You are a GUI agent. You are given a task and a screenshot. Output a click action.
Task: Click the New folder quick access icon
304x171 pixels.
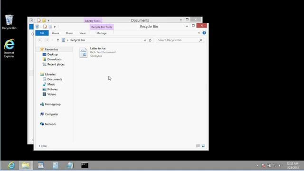tap(50, 27)
